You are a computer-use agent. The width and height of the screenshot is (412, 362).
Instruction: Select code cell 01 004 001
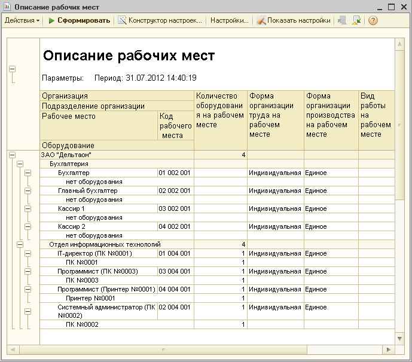[176, 254]
